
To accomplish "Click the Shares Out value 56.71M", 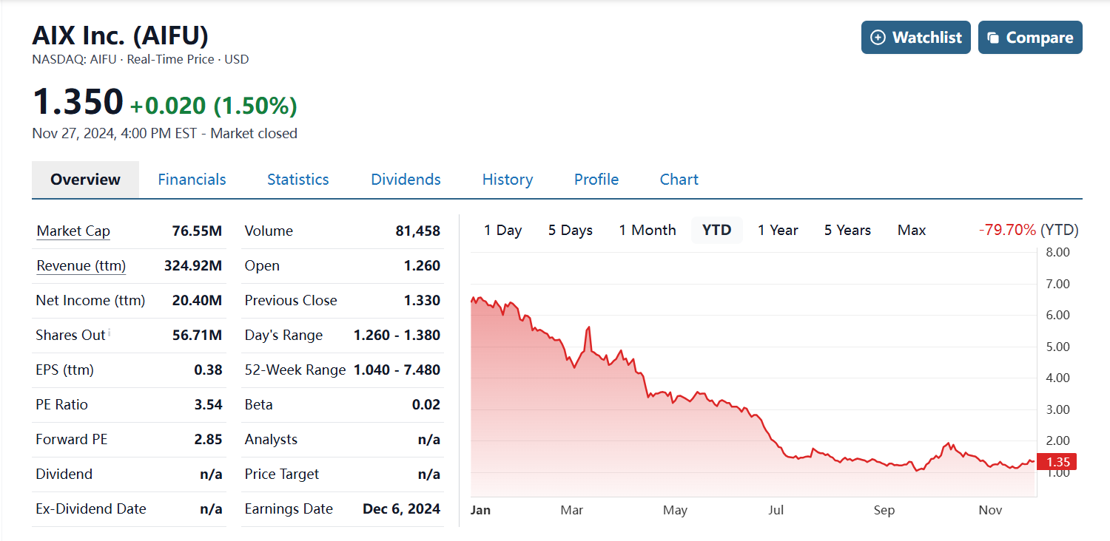I will [197, 336].
